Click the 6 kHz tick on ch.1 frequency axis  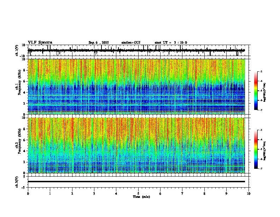[24, 82]
